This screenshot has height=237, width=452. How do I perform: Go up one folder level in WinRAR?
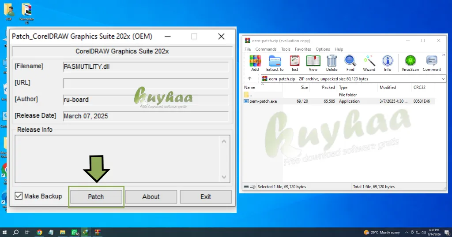[x=250, y=78]
